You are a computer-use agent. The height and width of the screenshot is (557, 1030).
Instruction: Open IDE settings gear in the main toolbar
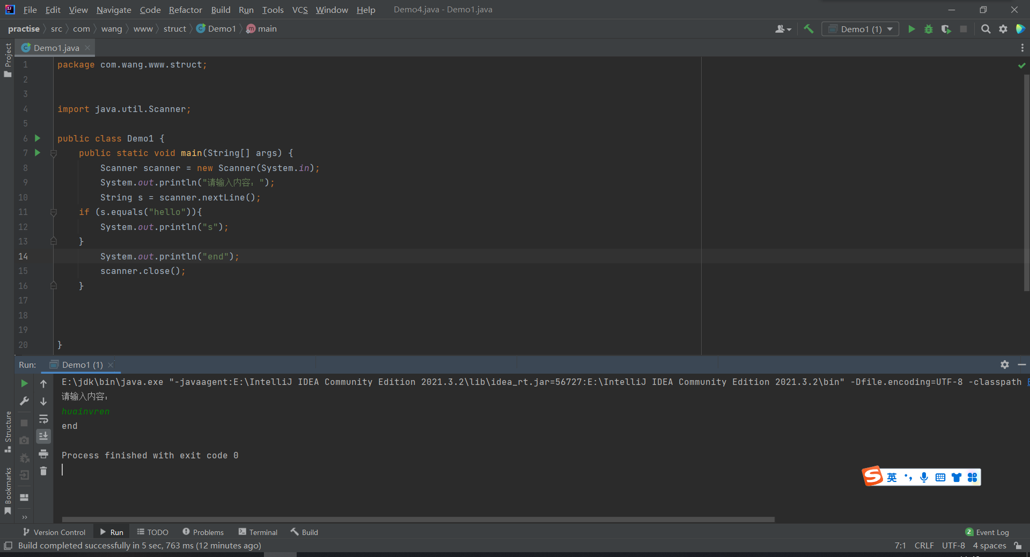[x=1003, y=29]
